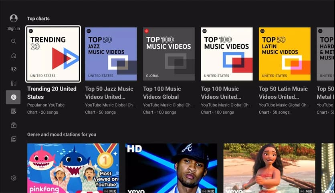Click "Chart • 100 songs" under the Global chart
The width and height of the screenshot is (335, 193).
click(159, 112)
